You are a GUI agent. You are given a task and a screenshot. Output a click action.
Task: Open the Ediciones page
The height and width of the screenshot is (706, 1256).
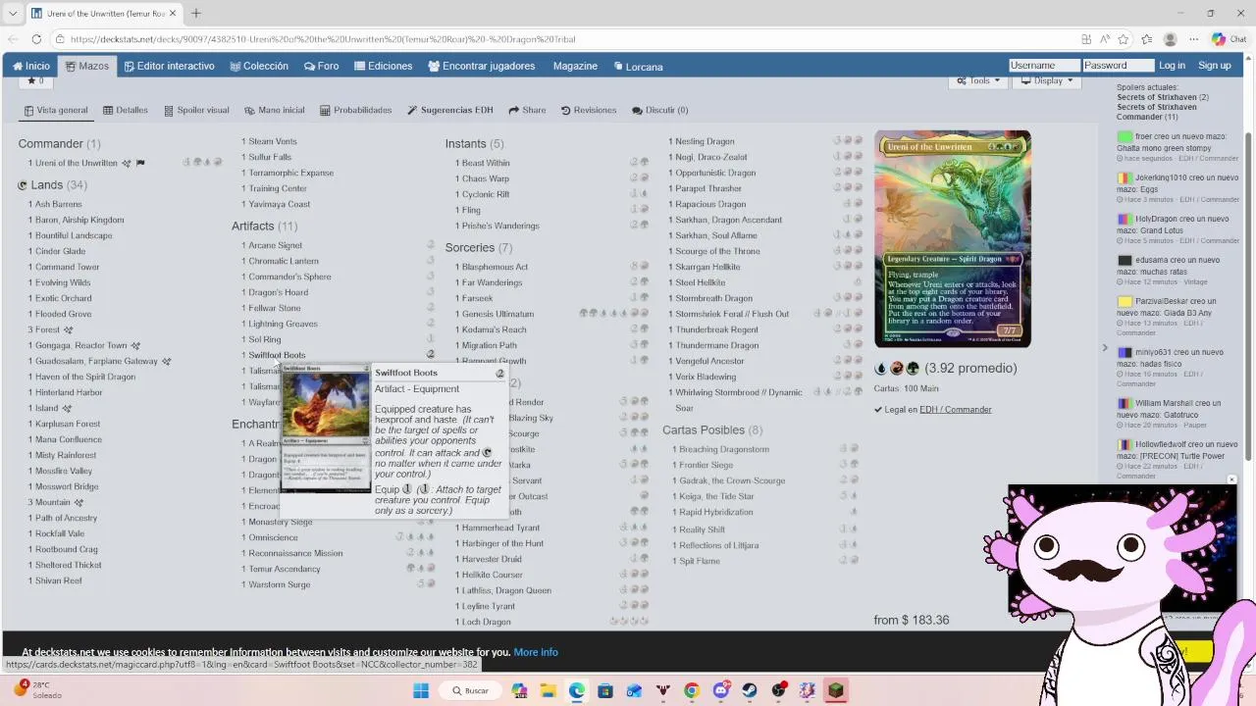click(384, 66)
